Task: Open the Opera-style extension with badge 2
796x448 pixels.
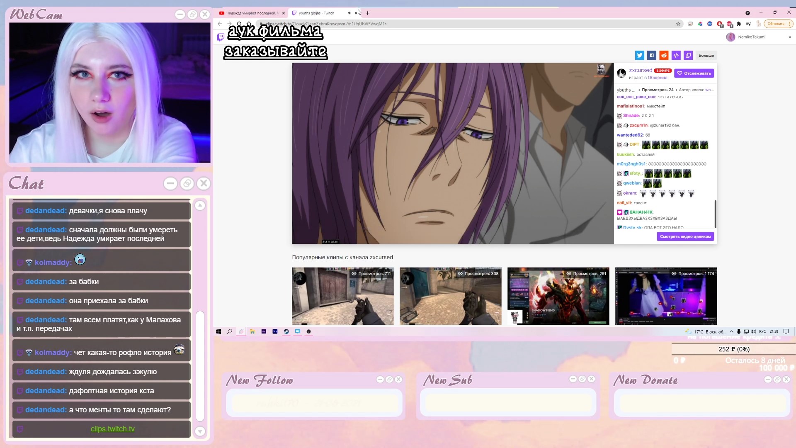Action: (x=720, y=24)
